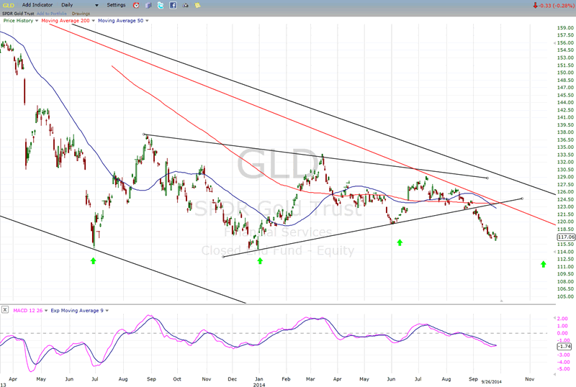The width and height of the screenshot is (576, 387).
Task: Click the 105.00 price axis label
Action: [565, 296]
